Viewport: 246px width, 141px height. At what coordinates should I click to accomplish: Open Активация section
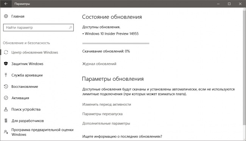coord(20,98)
